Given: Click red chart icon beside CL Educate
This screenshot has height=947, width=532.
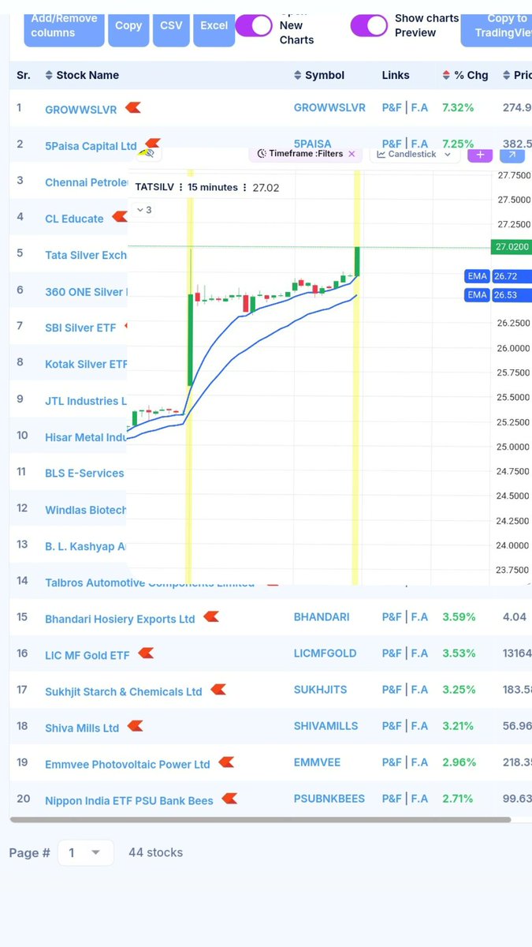Looking at the screenshot, I should click(x=119, y=216).
